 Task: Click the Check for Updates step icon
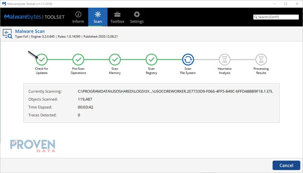pos(42,60)
